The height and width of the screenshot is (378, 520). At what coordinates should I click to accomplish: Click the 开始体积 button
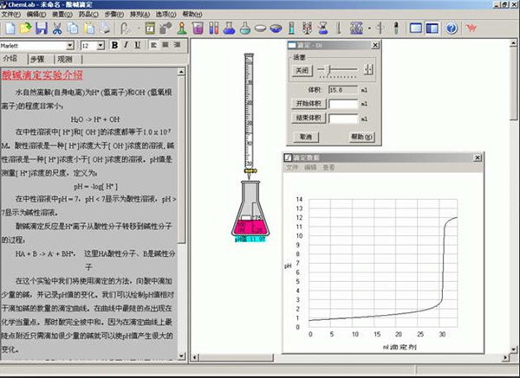(x=309, y=104)
